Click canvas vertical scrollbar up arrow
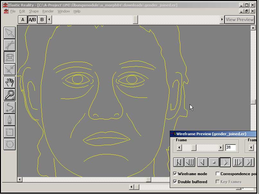 tap(253, 28)
